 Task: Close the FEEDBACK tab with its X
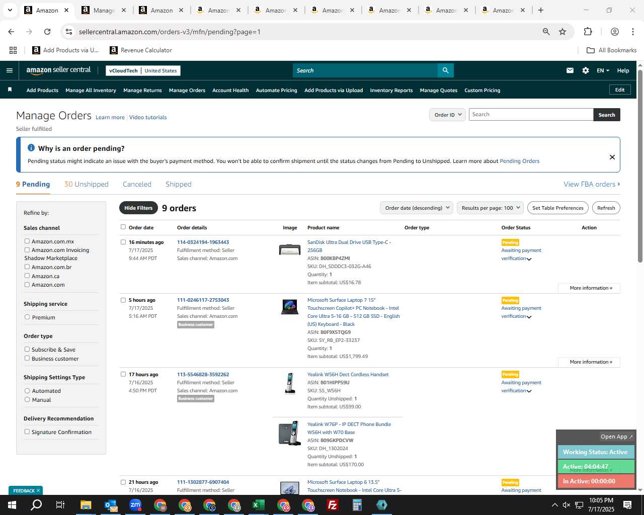(39, 490)
